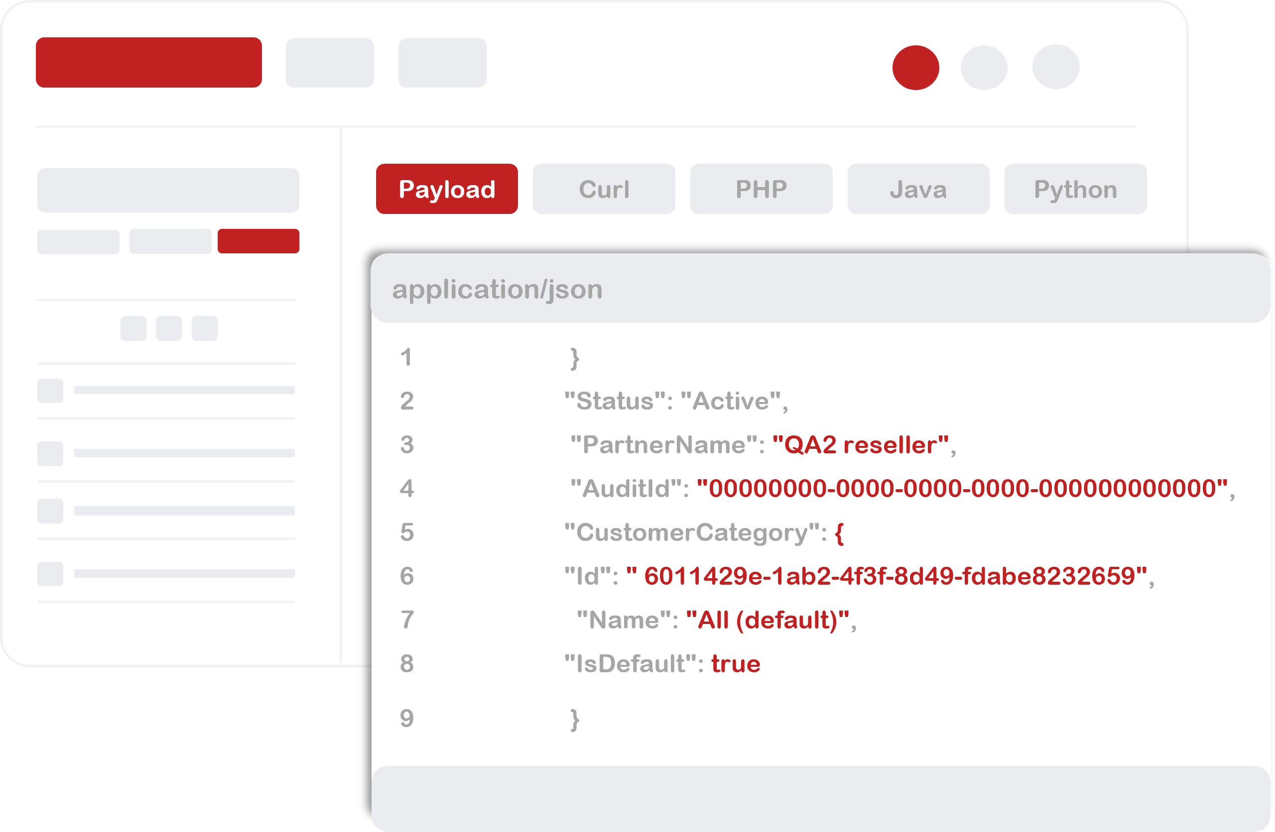Open the Python code tab
1275x832 pixels.
pyautogui.click(x=1075, y=189)
